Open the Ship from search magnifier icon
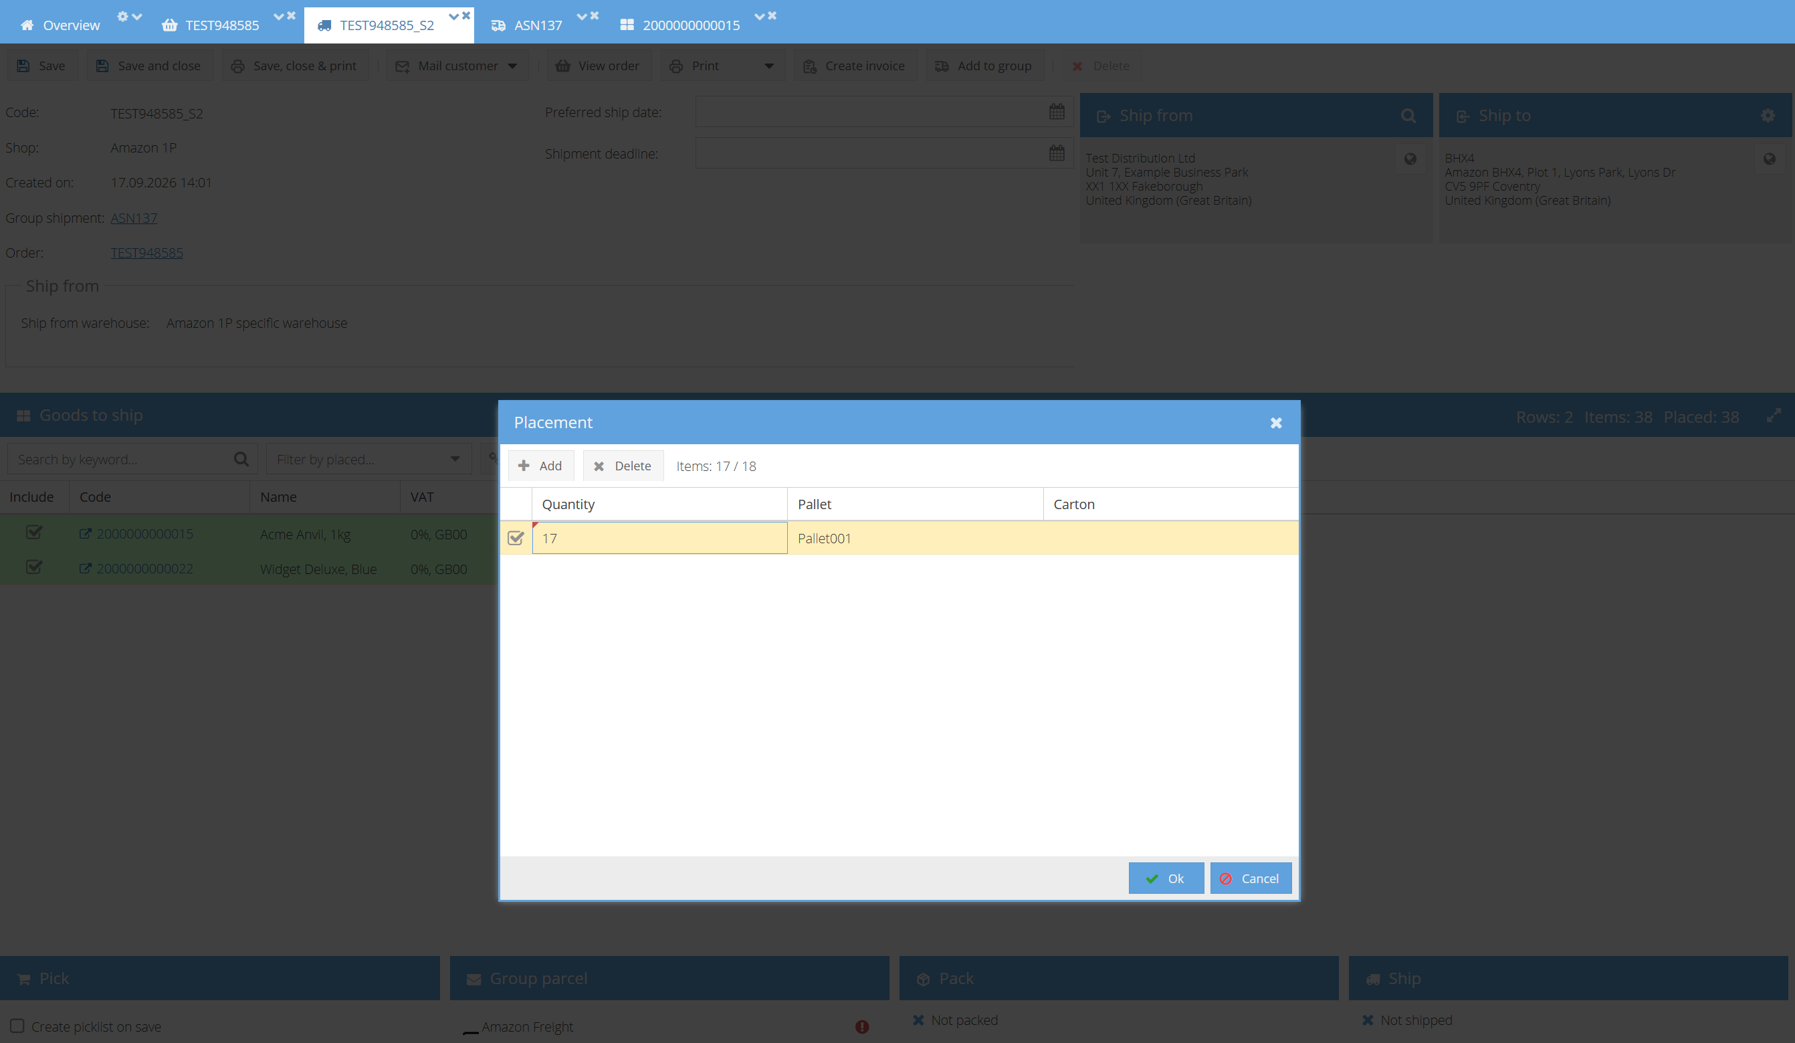The width and height of the screenshot is (1795, 1043). click(1408, 116)
